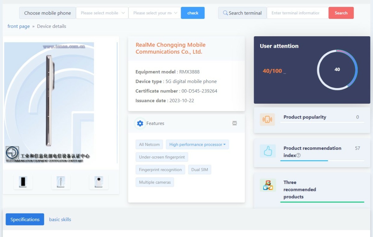
Task: Switch to the basic skills tab
Action: (x=60, y=220)
